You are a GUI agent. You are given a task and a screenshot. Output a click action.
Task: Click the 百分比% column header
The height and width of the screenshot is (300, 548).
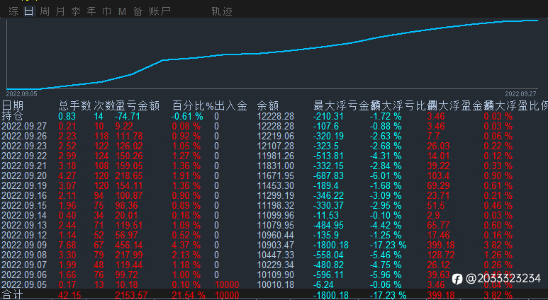[193, 105]
